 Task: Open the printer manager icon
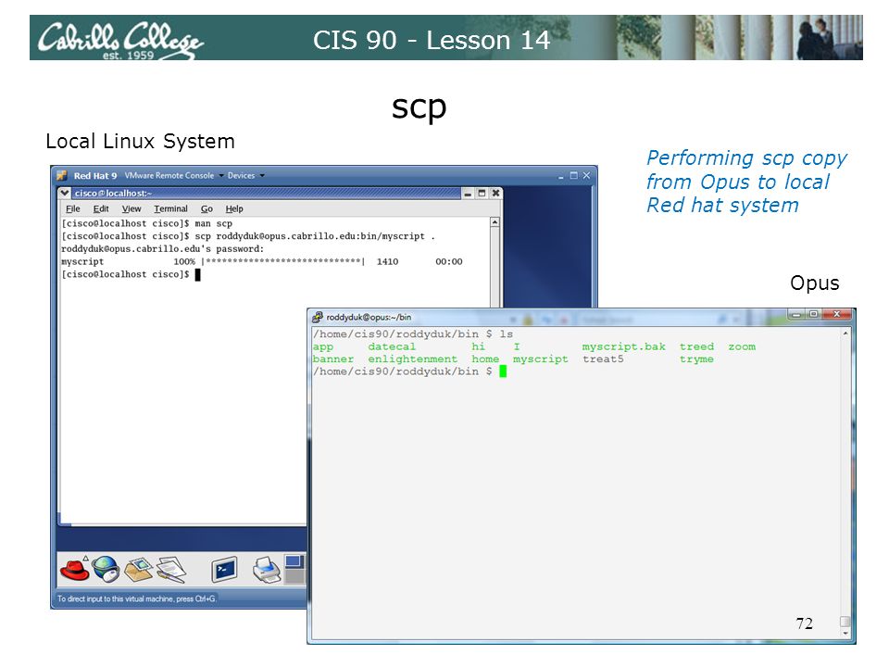[x=266, y=570]
